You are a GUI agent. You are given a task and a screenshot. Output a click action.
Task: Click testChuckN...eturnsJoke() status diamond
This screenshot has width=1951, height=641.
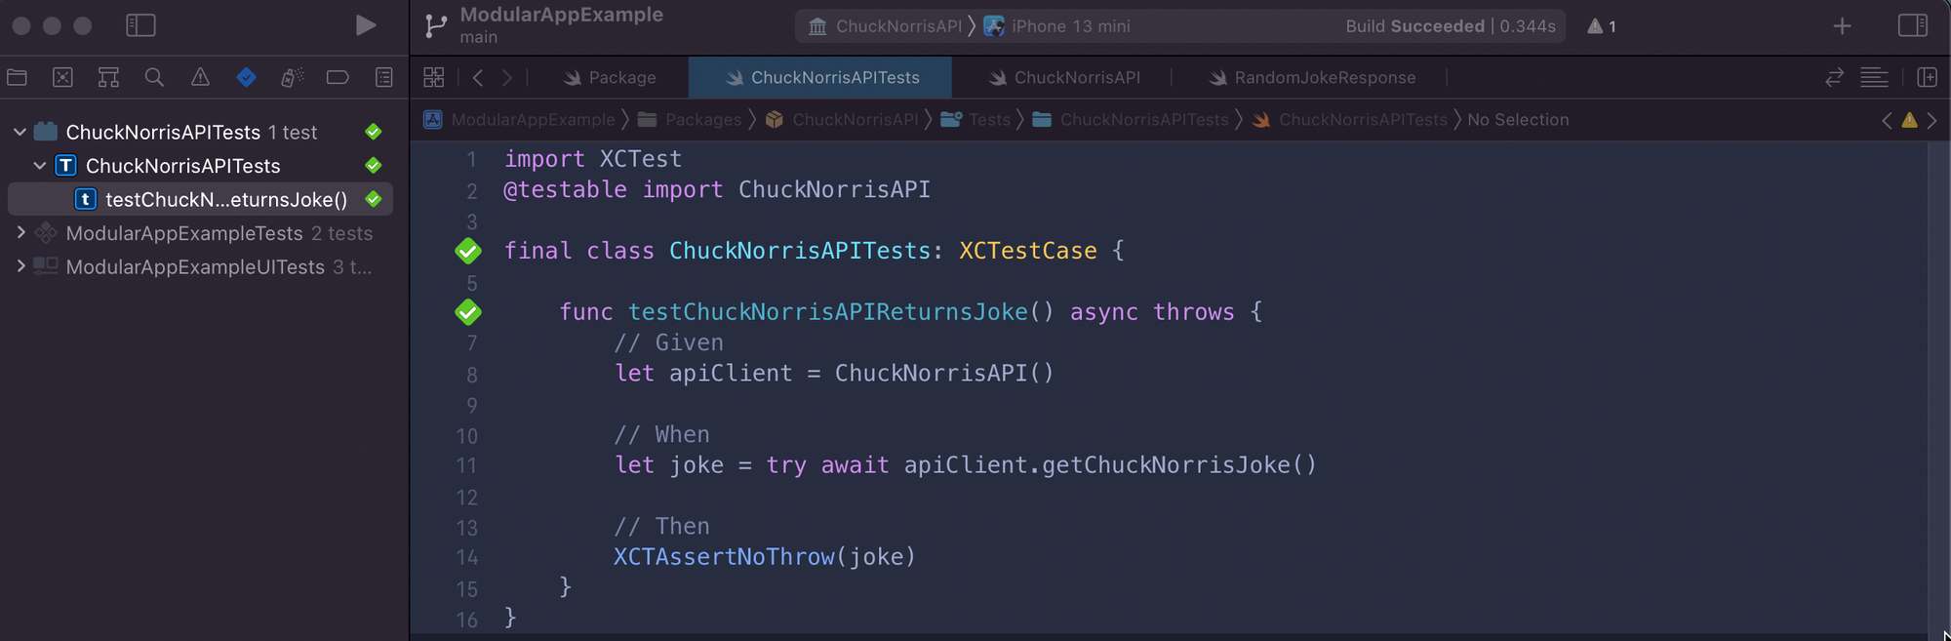pos(374,199)
